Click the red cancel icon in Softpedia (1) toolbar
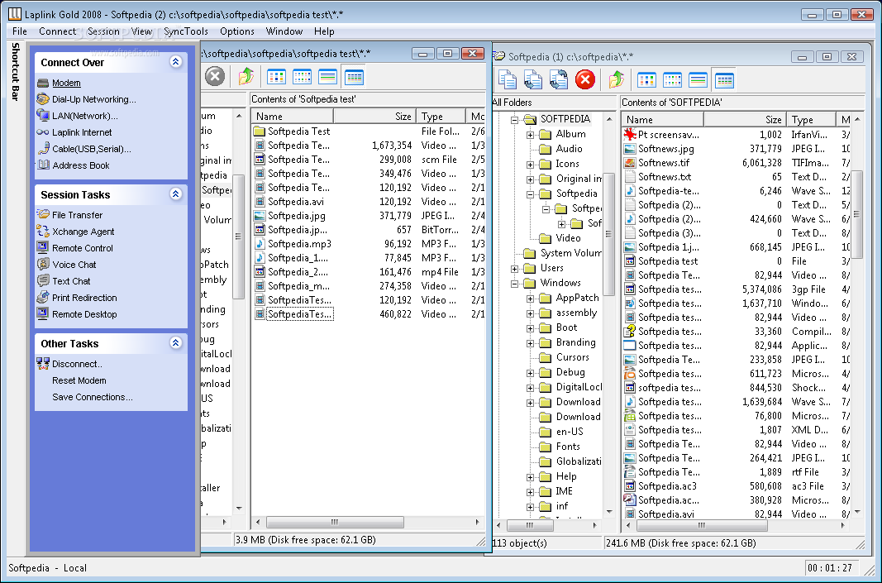This screenshot has width=882, height=583. [585, 79]
